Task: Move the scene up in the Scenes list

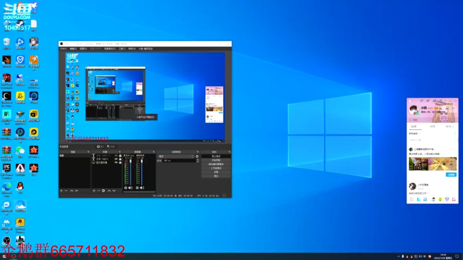Action: click(x=71, y=191)
